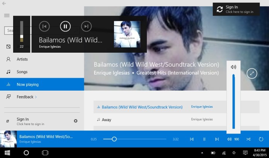Go back with the top-left arrow

[x=4, y=3]
